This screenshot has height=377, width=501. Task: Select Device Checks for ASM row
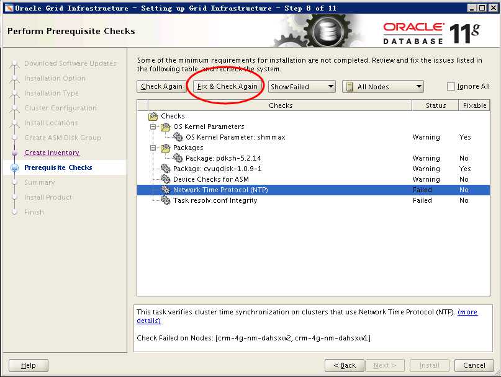point(314,179)
